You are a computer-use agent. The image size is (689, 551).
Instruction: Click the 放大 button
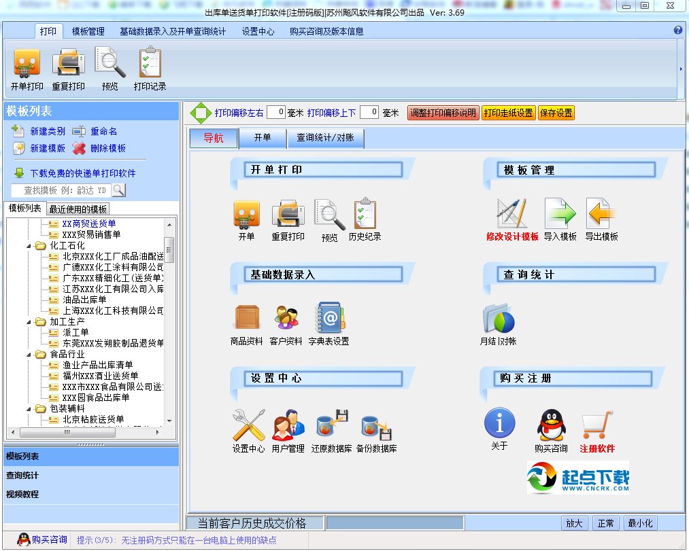click(574, 523)
